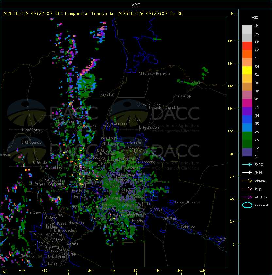Select the pale orange 54-57 dBZ swatch

click(247, 62)
